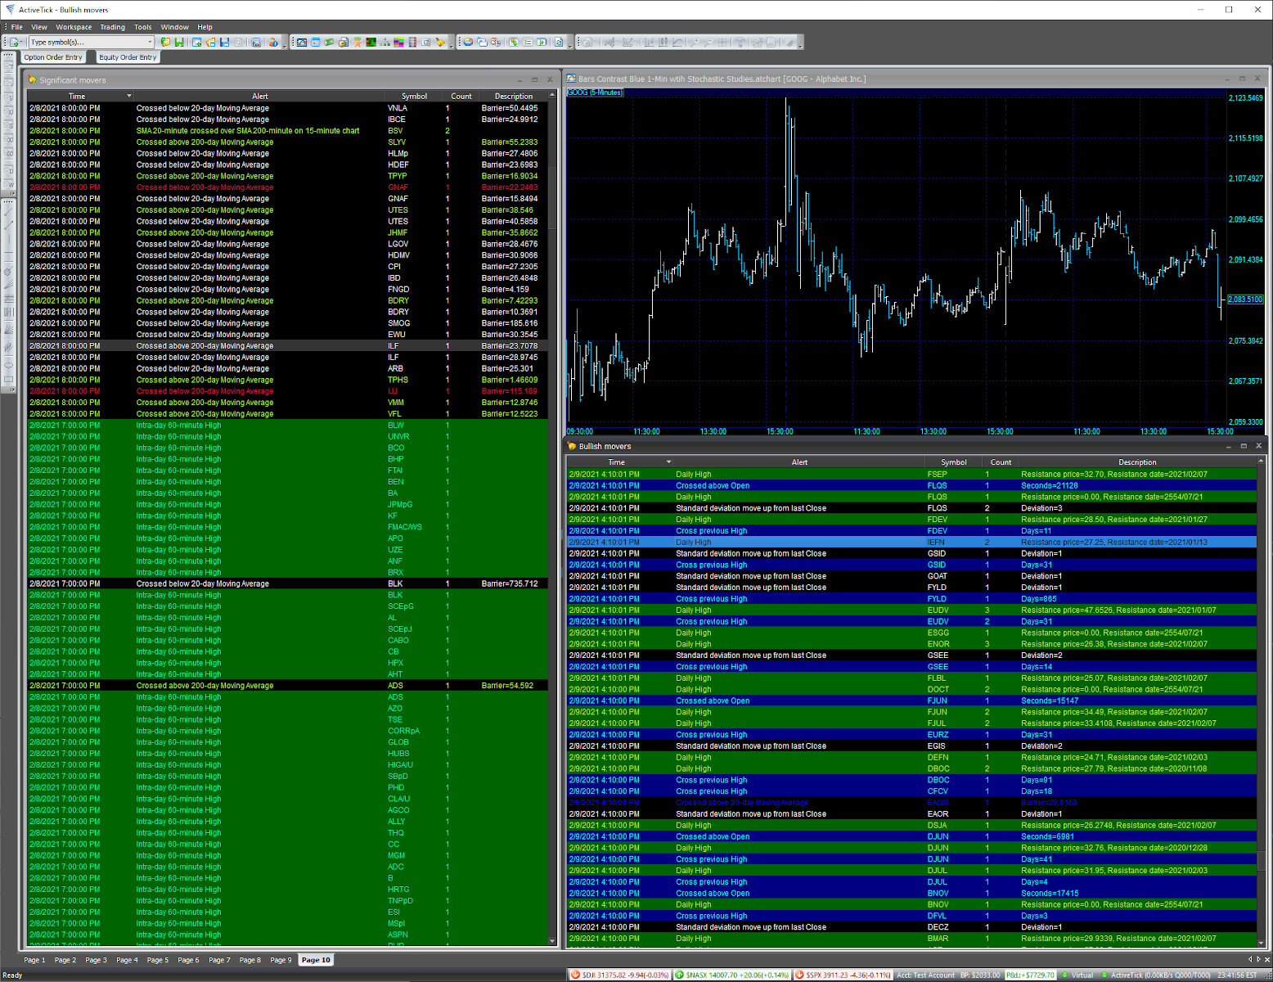1273x982 pixels.
Task: Click the blue floppy save page icon
Action: pyautogui.click(x=225, y=42)
